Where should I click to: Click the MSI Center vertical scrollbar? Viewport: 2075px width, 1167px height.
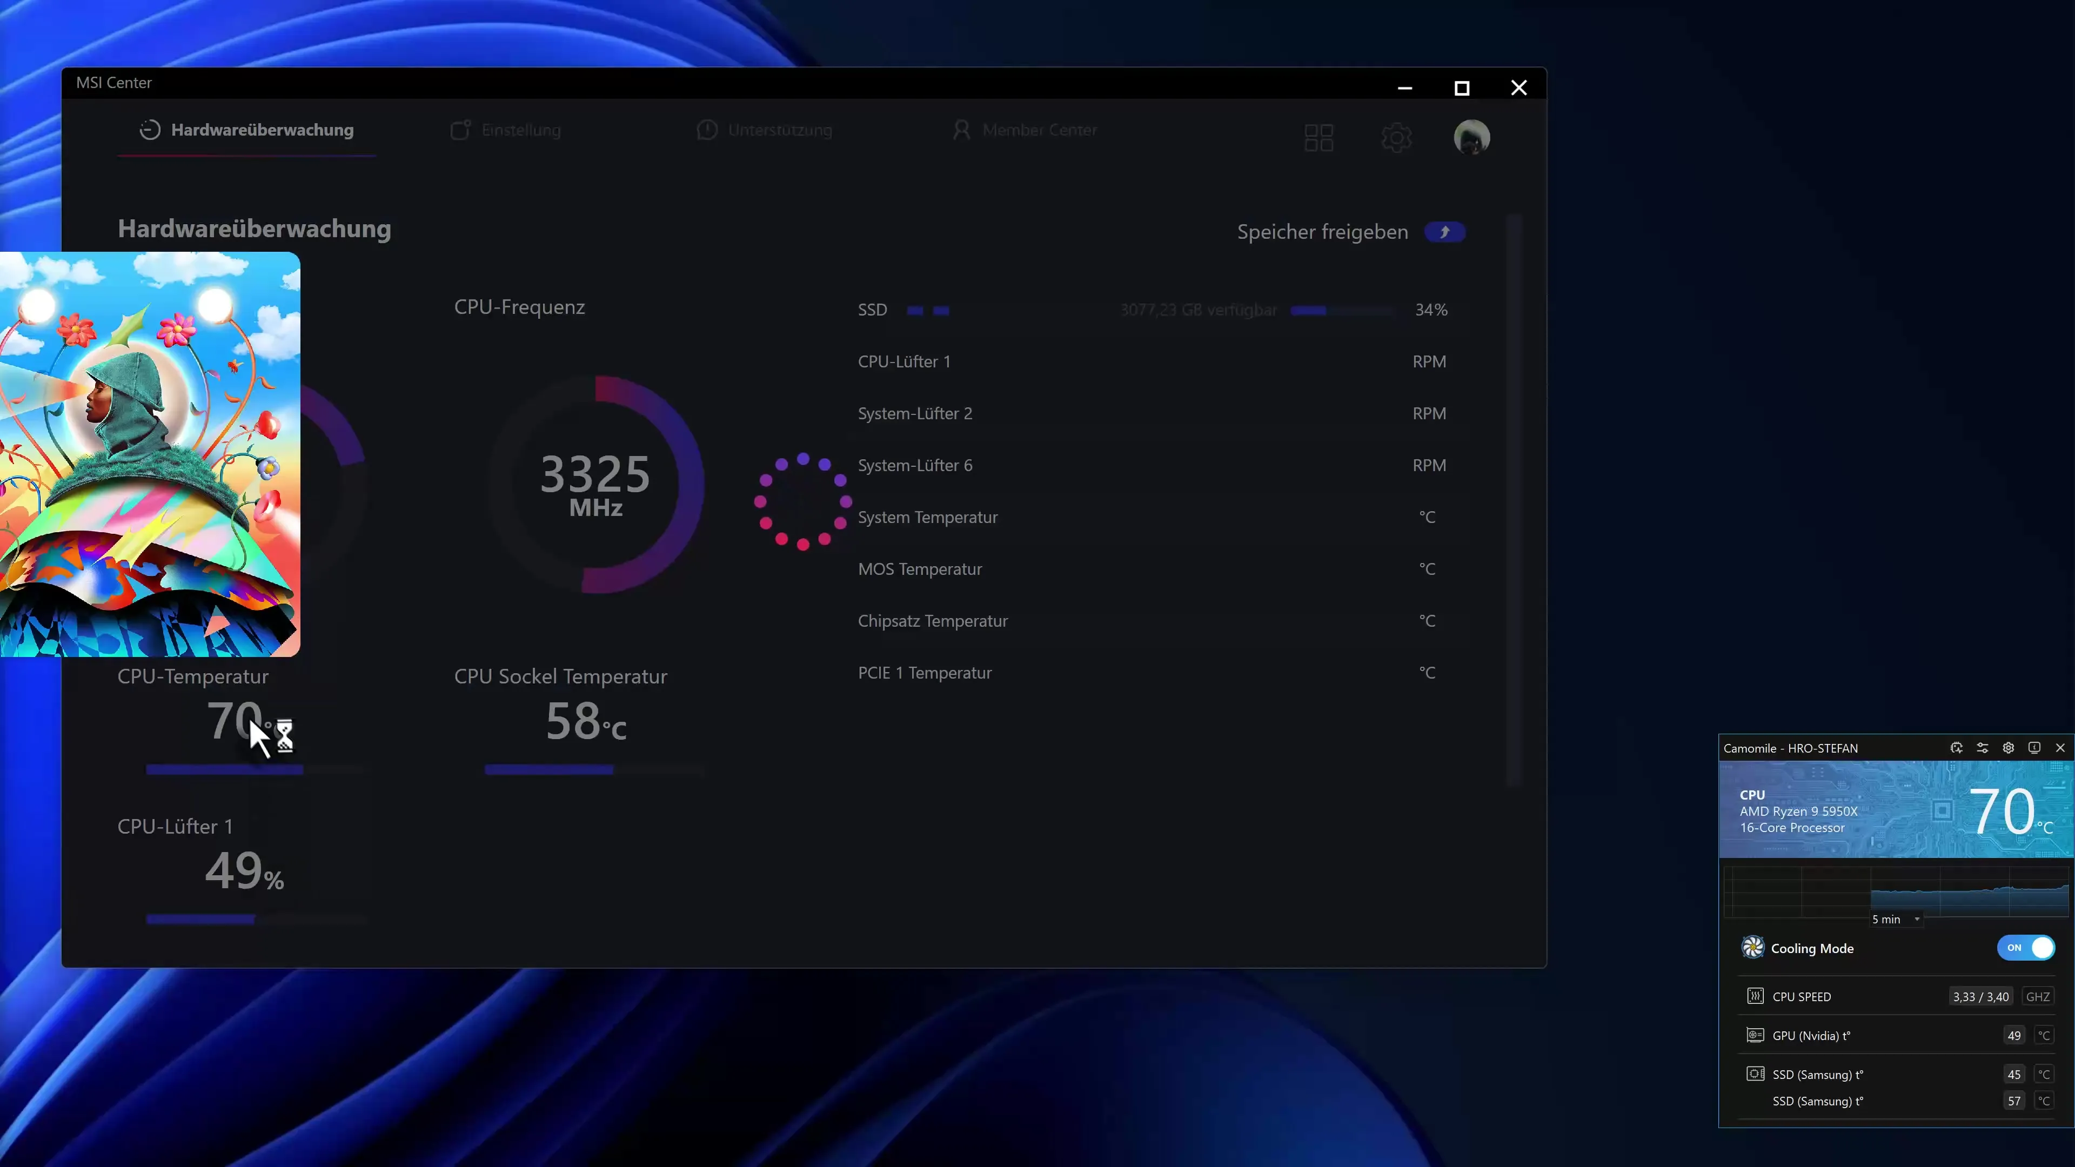pyautogui.click(x=1514, y=499)
